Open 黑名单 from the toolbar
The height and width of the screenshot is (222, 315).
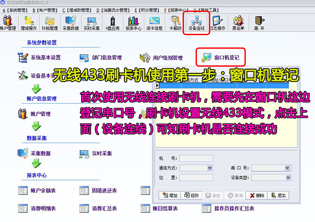[x=239, y=23]
